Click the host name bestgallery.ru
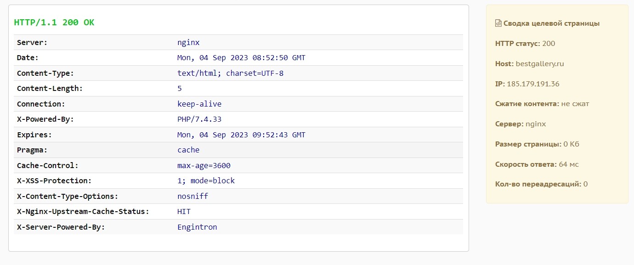The height and width of the screenshot is (265, 634). click(540, 64)
